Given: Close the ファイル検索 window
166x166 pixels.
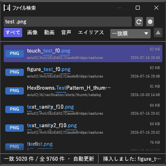Looking at the screenshot, I should click(156, 8).
